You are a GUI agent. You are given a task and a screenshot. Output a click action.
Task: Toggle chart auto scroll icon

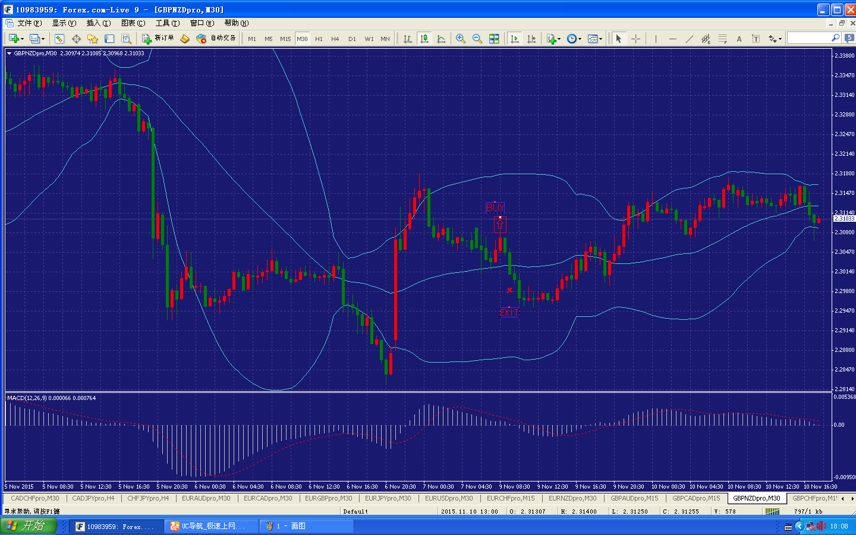tap(515, 39)
